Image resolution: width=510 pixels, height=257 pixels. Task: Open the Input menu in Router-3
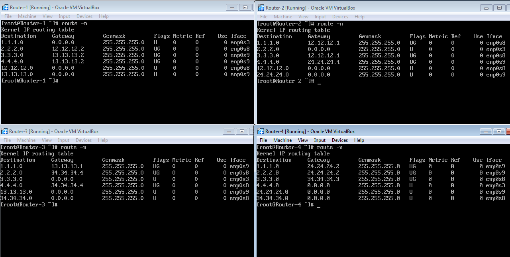point(64,140)
